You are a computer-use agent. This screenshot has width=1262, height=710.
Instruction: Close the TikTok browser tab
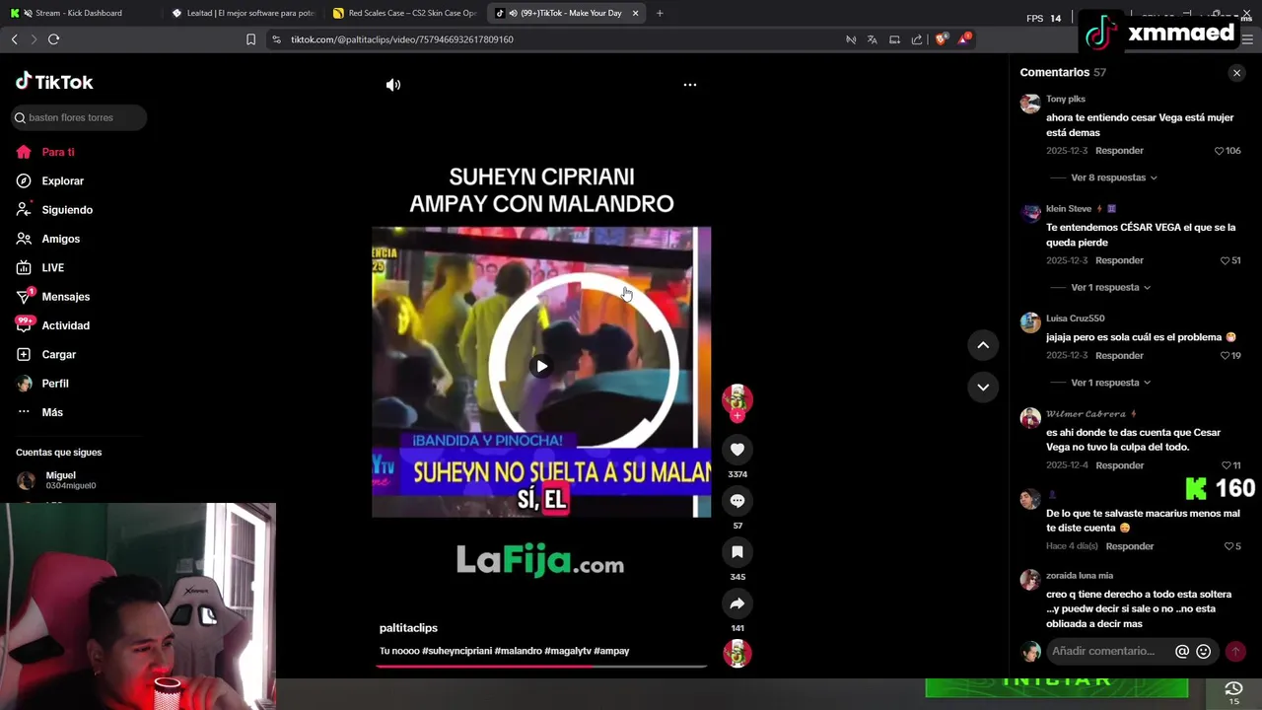pyautogui.click(x=635, y=13)
